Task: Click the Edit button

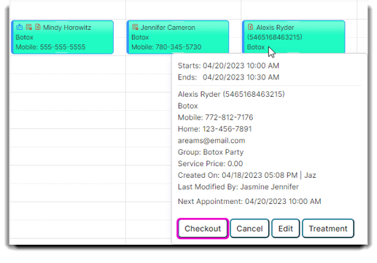Action: pos(285,229)
